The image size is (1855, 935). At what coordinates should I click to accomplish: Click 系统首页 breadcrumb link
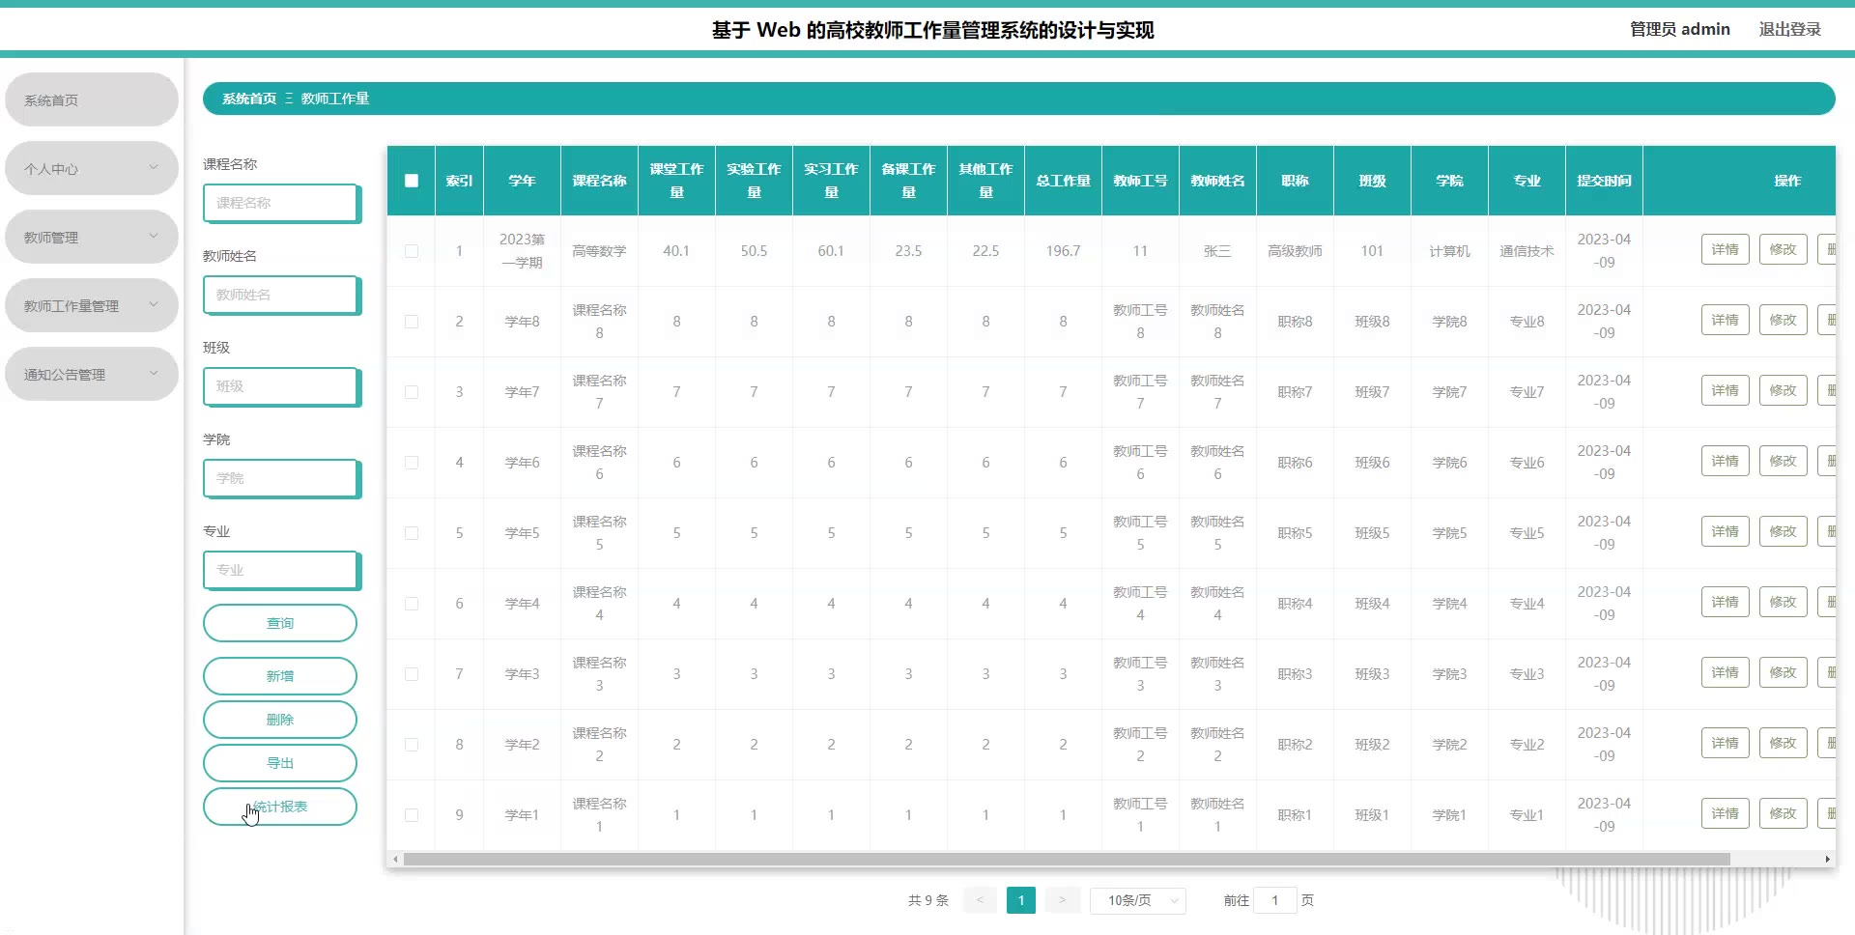point(249,99)
